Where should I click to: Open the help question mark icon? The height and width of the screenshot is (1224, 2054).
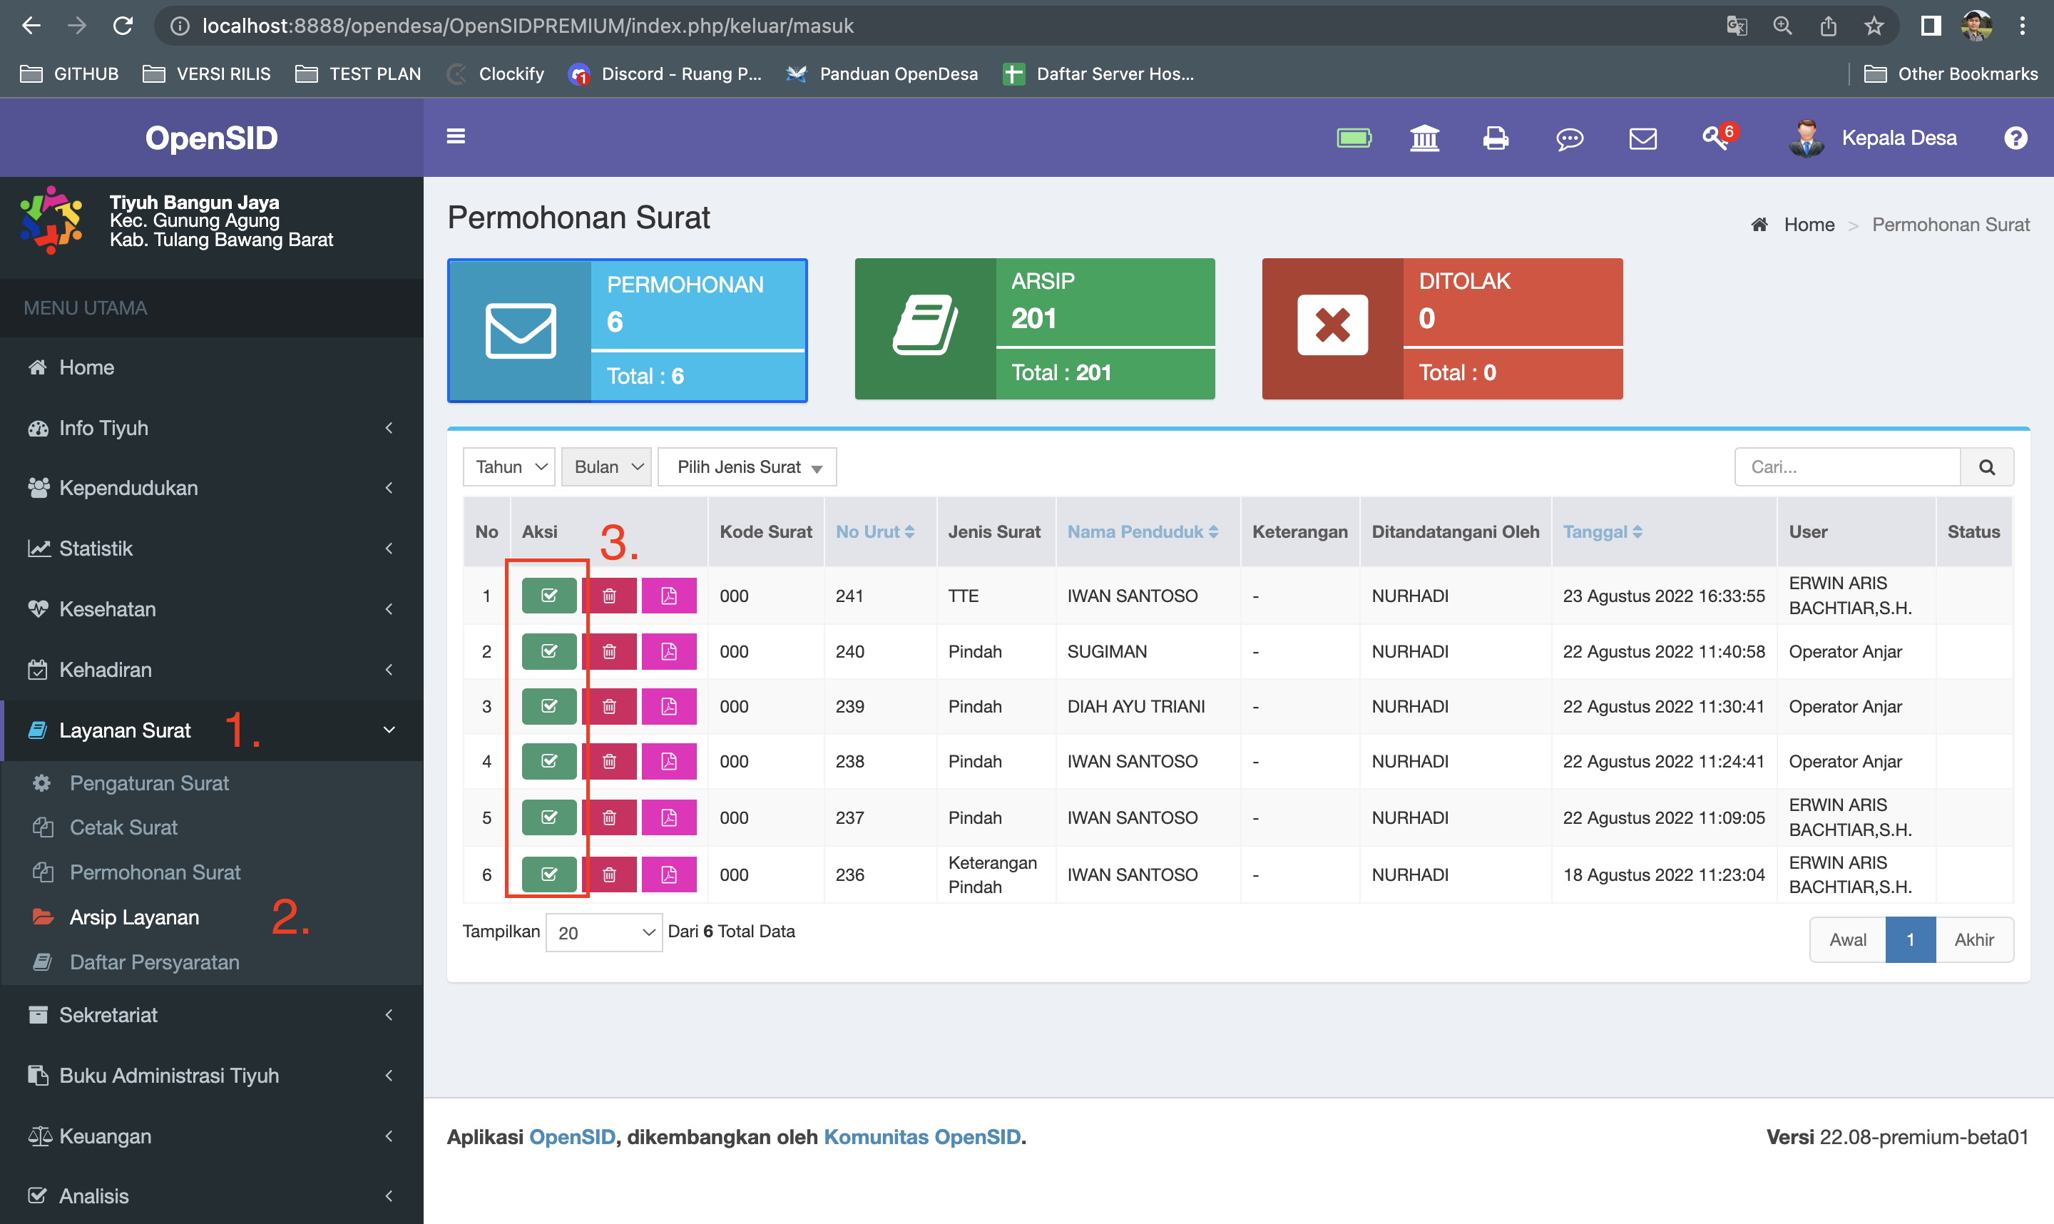(x=2015, y=138)
